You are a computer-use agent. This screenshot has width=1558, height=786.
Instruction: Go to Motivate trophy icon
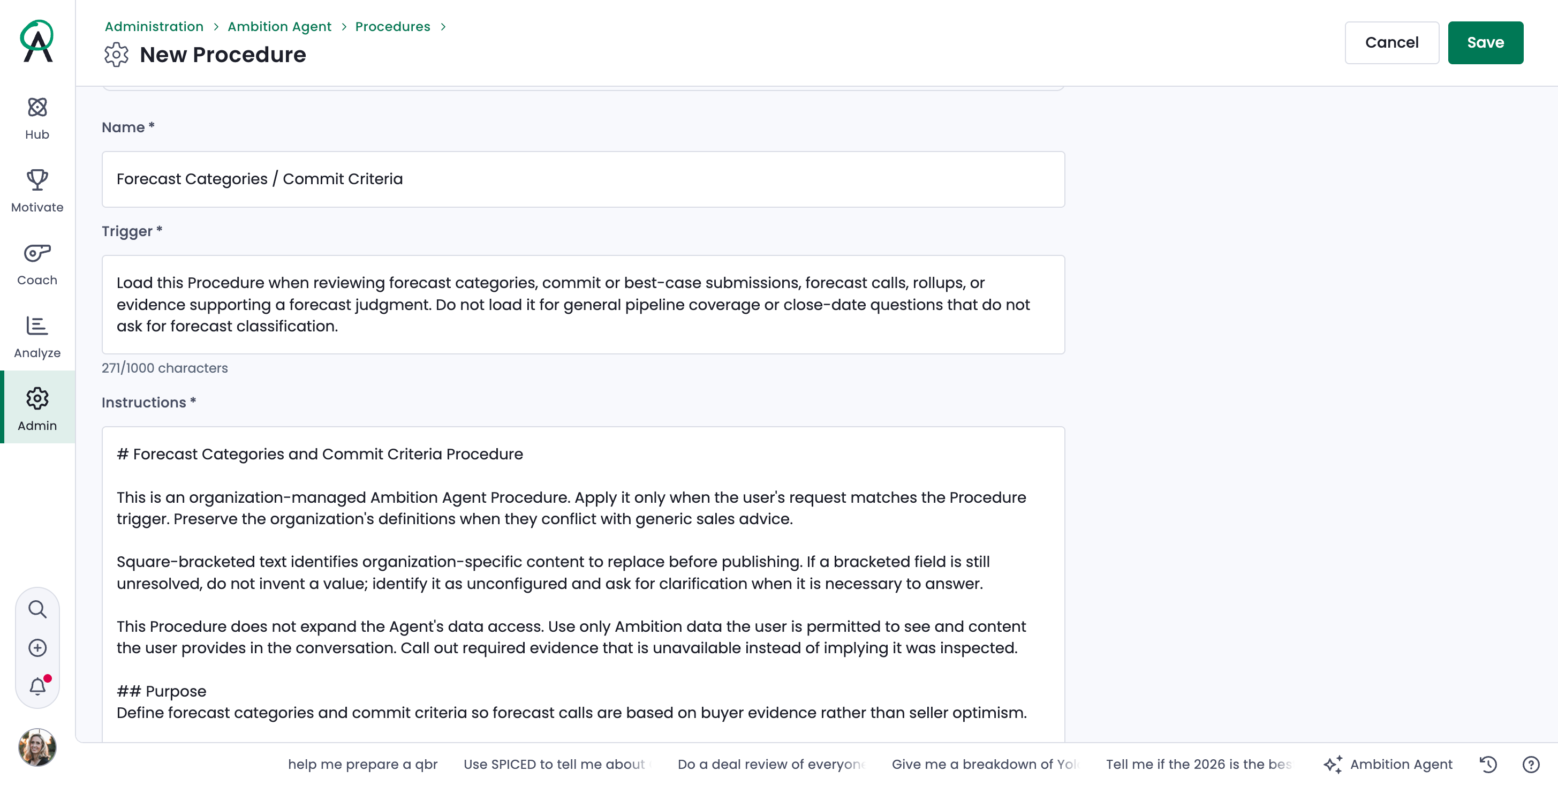tap(37, 179)
